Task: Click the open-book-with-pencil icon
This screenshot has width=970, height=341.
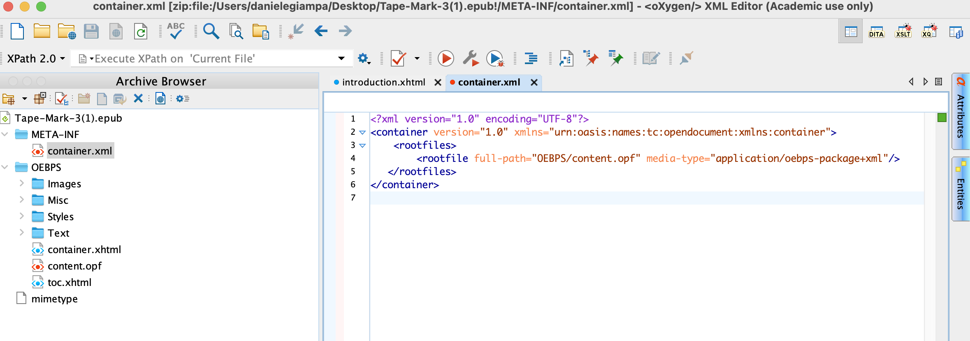Action: [x=651, y=58]
